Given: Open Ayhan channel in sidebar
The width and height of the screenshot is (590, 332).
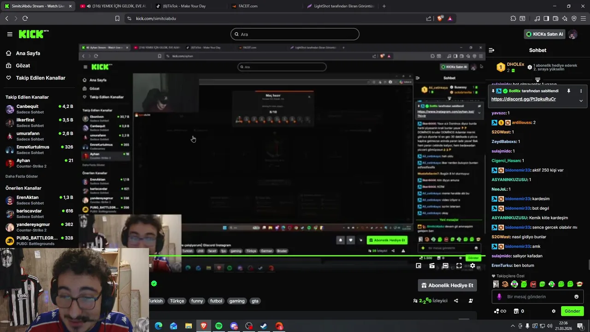Looking at the screenshot, I should point(39,163).
